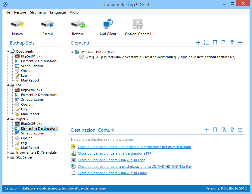
Task: Click the Versione: 9.0.0 status text
Action: point(226,188)
